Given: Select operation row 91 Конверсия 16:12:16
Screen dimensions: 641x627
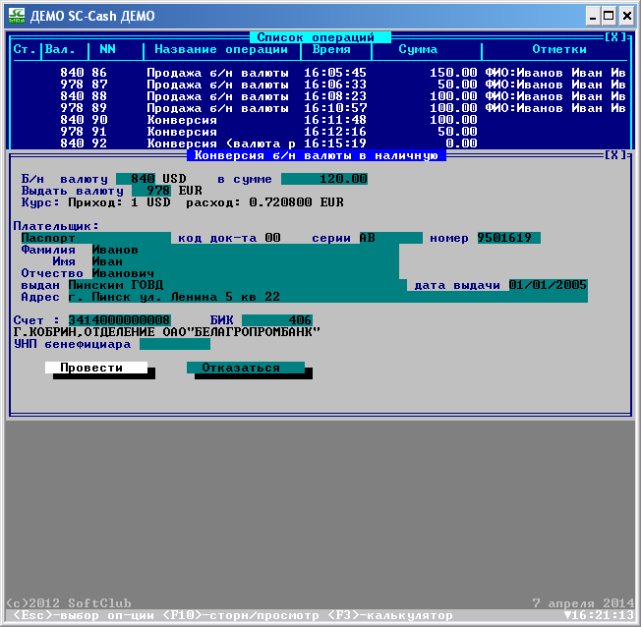Looking at the screenshot, I should point(320,132).
